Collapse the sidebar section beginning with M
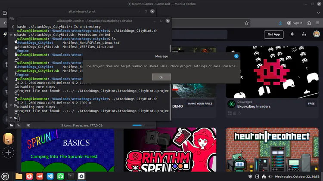The image size is (323, 181). point(11,35)
